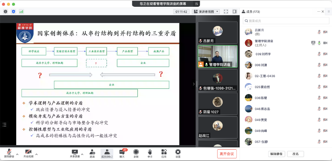
Task: Expand video options arrow beside camera
Action: coord(37,154)
